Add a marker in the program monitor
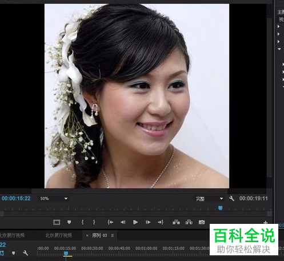Viewport: 284px width, 261px height. click(69, 222)
